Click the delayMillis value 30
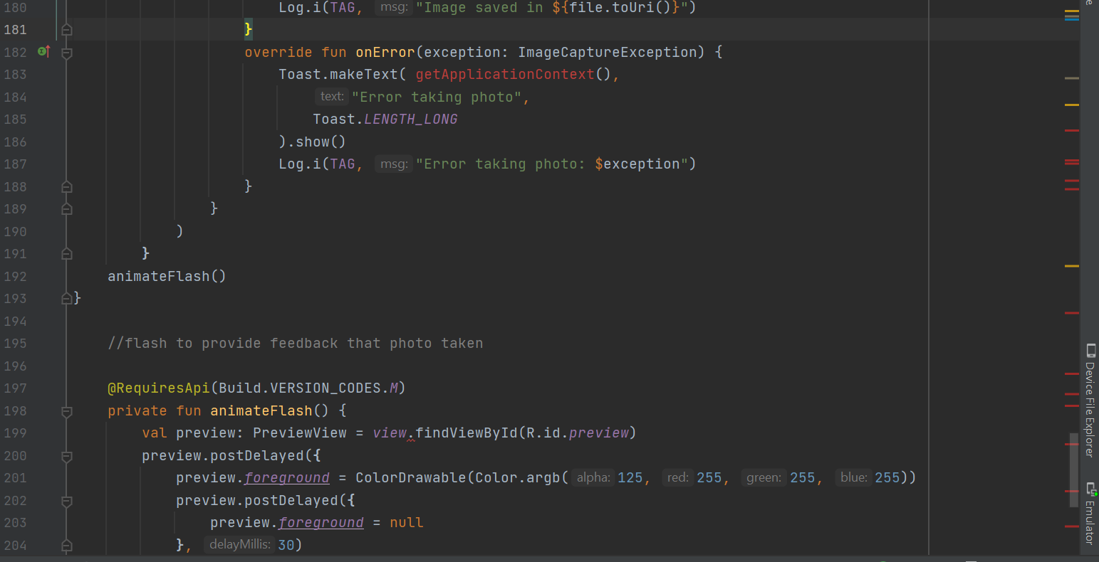 pyautogui.click(x=286, y=545)
